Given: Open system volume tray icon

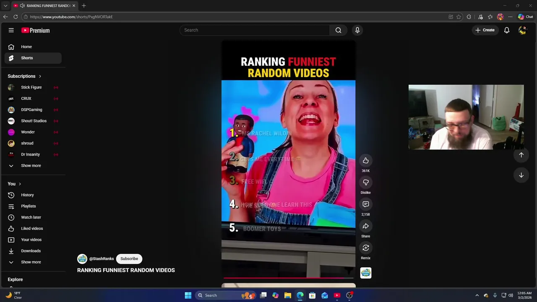Looking at the screenshot, I should click(x=511, y=295).
